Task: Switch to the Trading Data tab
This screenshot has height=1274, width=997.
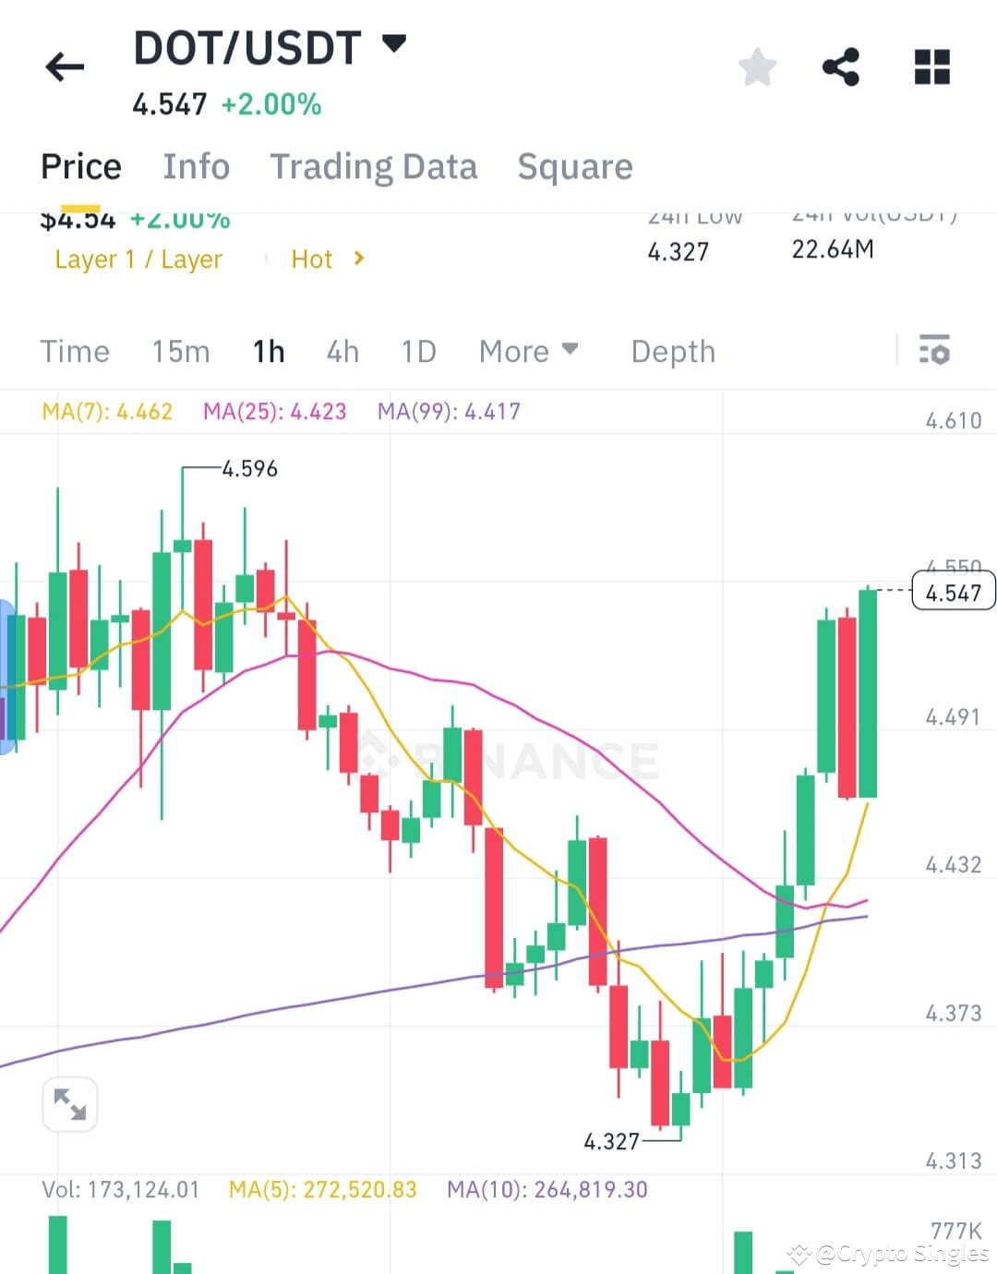Action: [373, 167]
